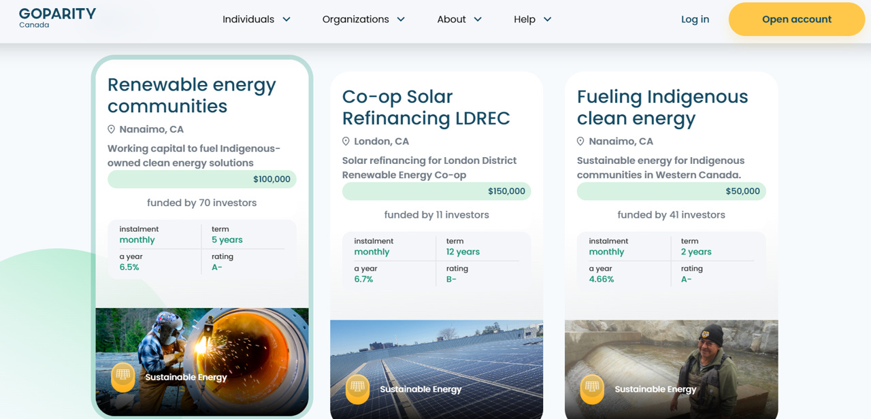Image resolution: width=871 pixels, height=419 pixels.
Task: Click the 6.5% a year rate
Action: pos(129,267)
